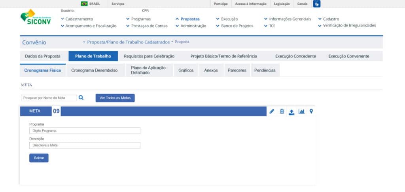Screen dimensions: 405x192
Task: Open the Execução dropdown menu
Action: 227,19
